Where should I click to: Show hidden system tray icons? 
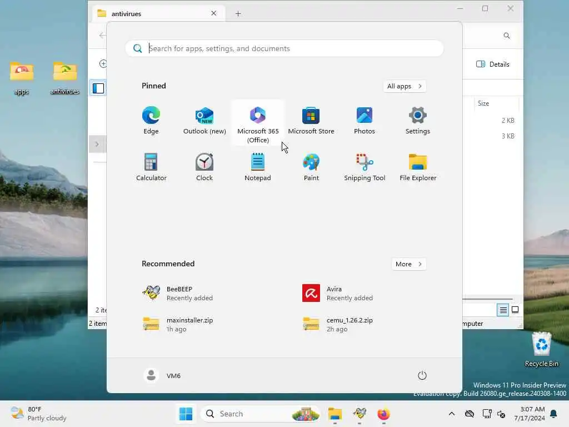click(451, 414)
